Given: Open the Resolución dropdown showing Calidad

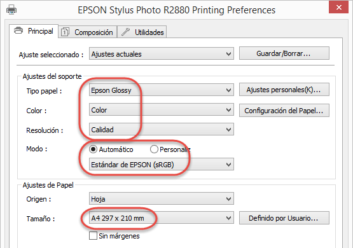Looking at the screenshot, I should [162, 129].
